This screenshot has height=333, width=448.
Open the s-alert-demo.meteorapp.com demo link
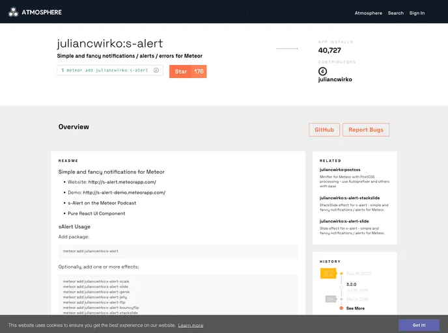coord(124,193)
